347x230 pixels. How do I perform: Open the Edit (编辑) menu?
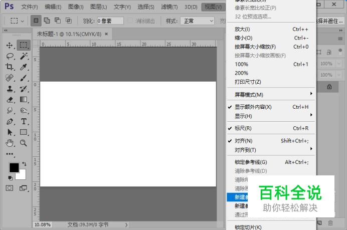(53, 7)
